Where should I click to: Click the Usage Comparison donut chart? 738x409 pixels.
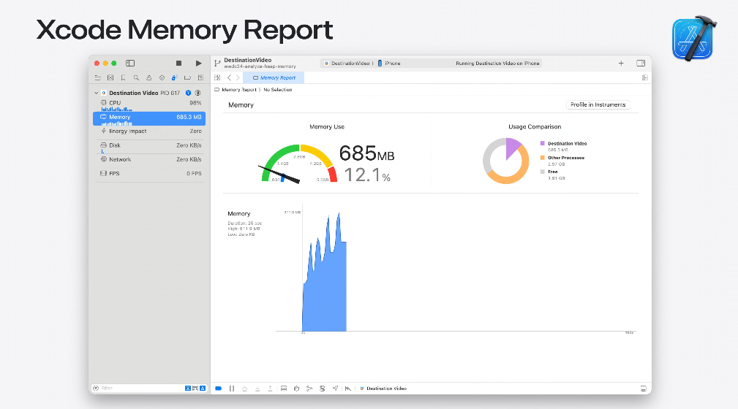506,161
